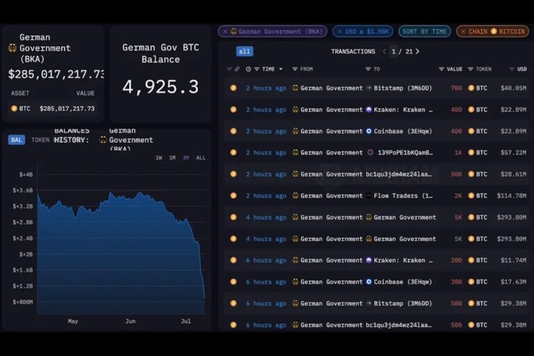Click BTC token icon in $114.78M row
The image size is (534, 356).
click(x=471, y=195)
